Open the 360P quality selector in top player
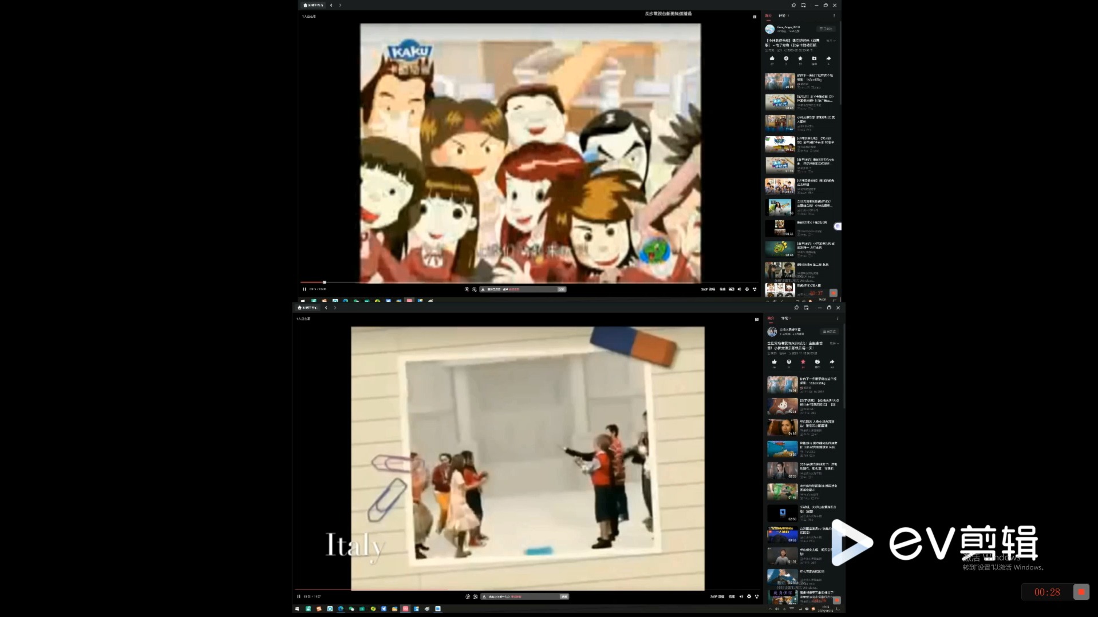The width and height of the screenshot is (1098, 617). 708,289
